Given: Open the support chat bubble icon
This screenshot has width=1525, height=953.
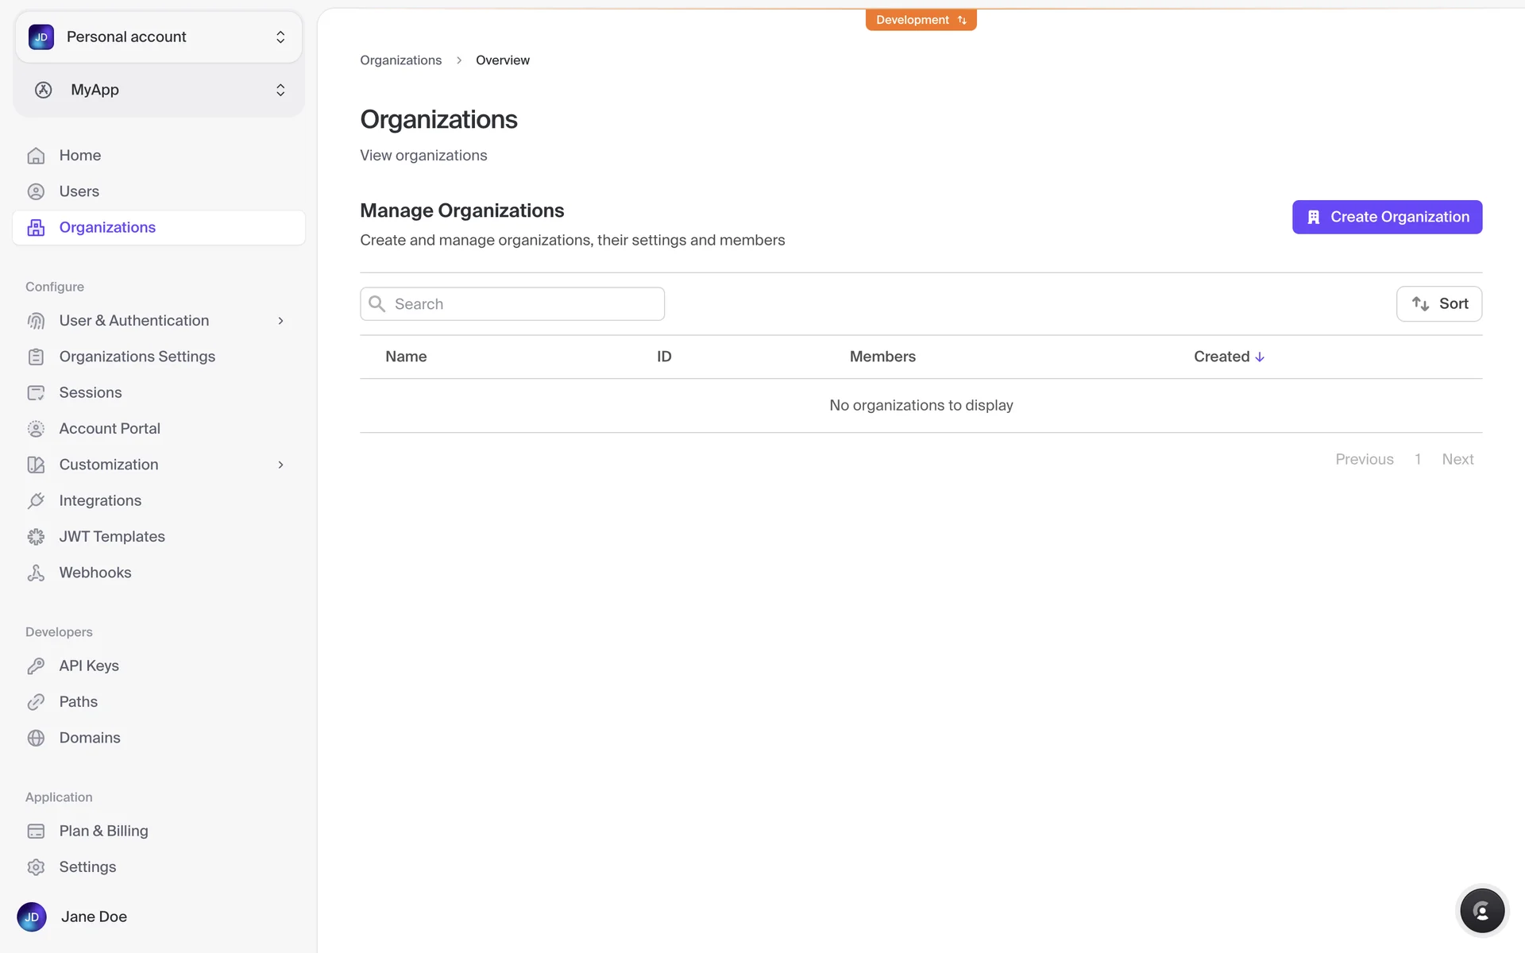Looking at the screenshot, I should coord(1481,911).
